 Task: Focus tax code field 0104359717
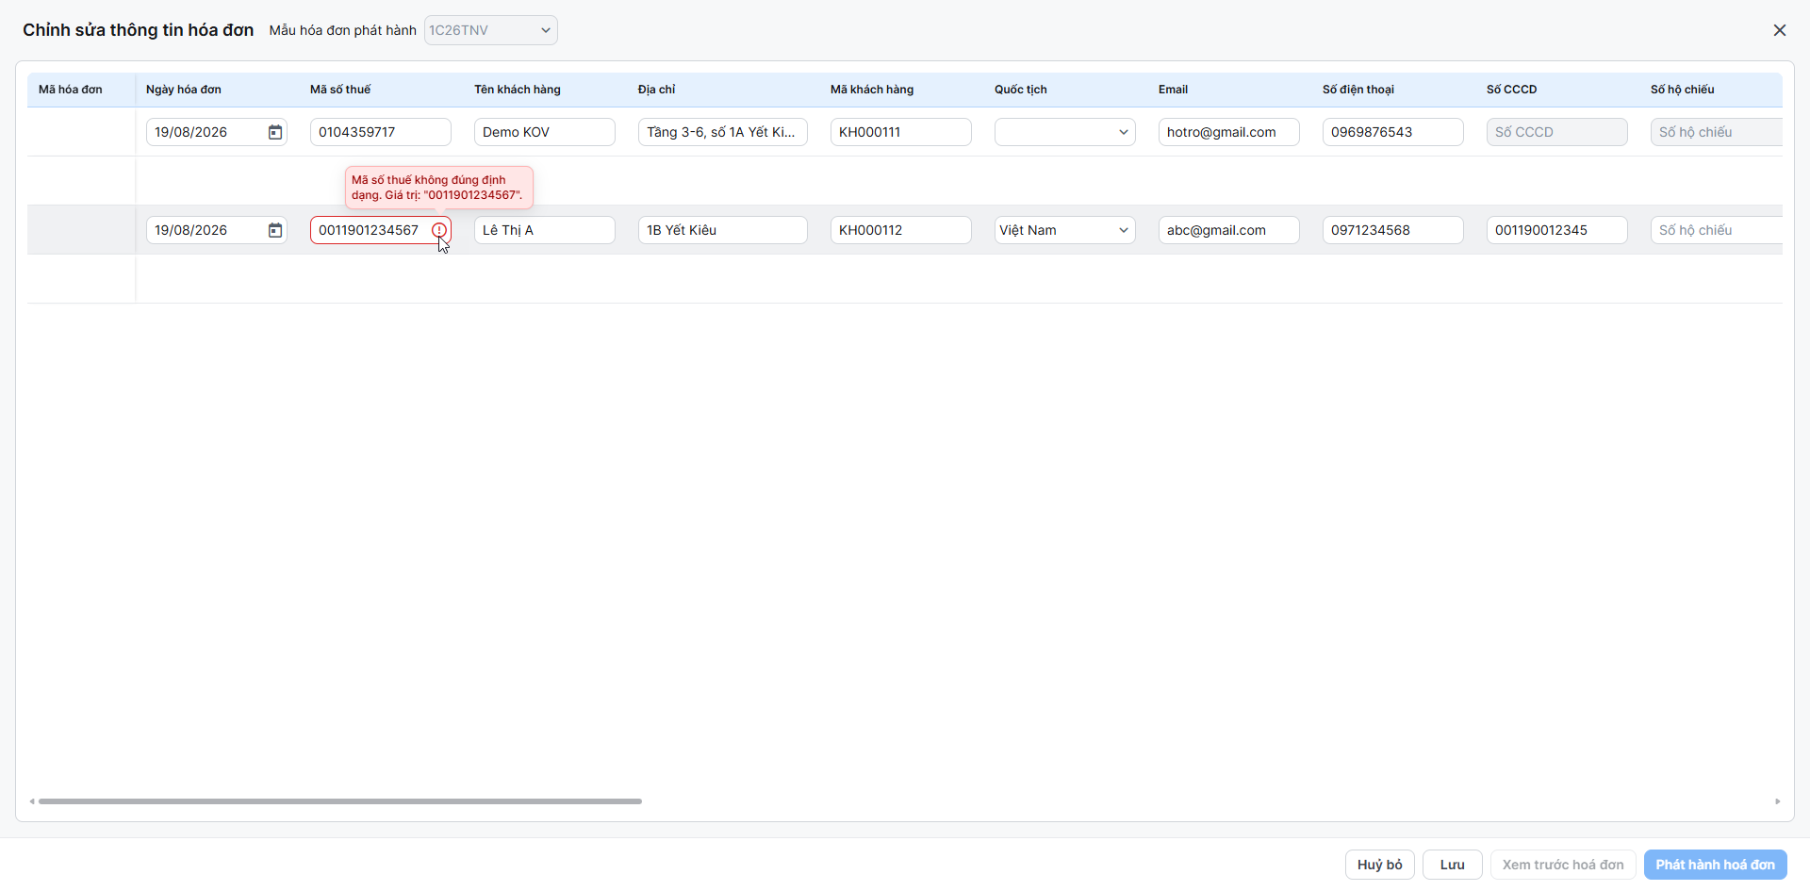(380, 132)
